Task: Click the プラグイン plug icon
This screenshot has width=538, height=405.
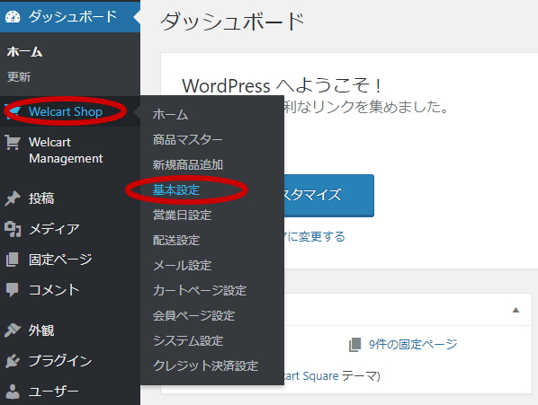Action: click(x=13, y=361)
